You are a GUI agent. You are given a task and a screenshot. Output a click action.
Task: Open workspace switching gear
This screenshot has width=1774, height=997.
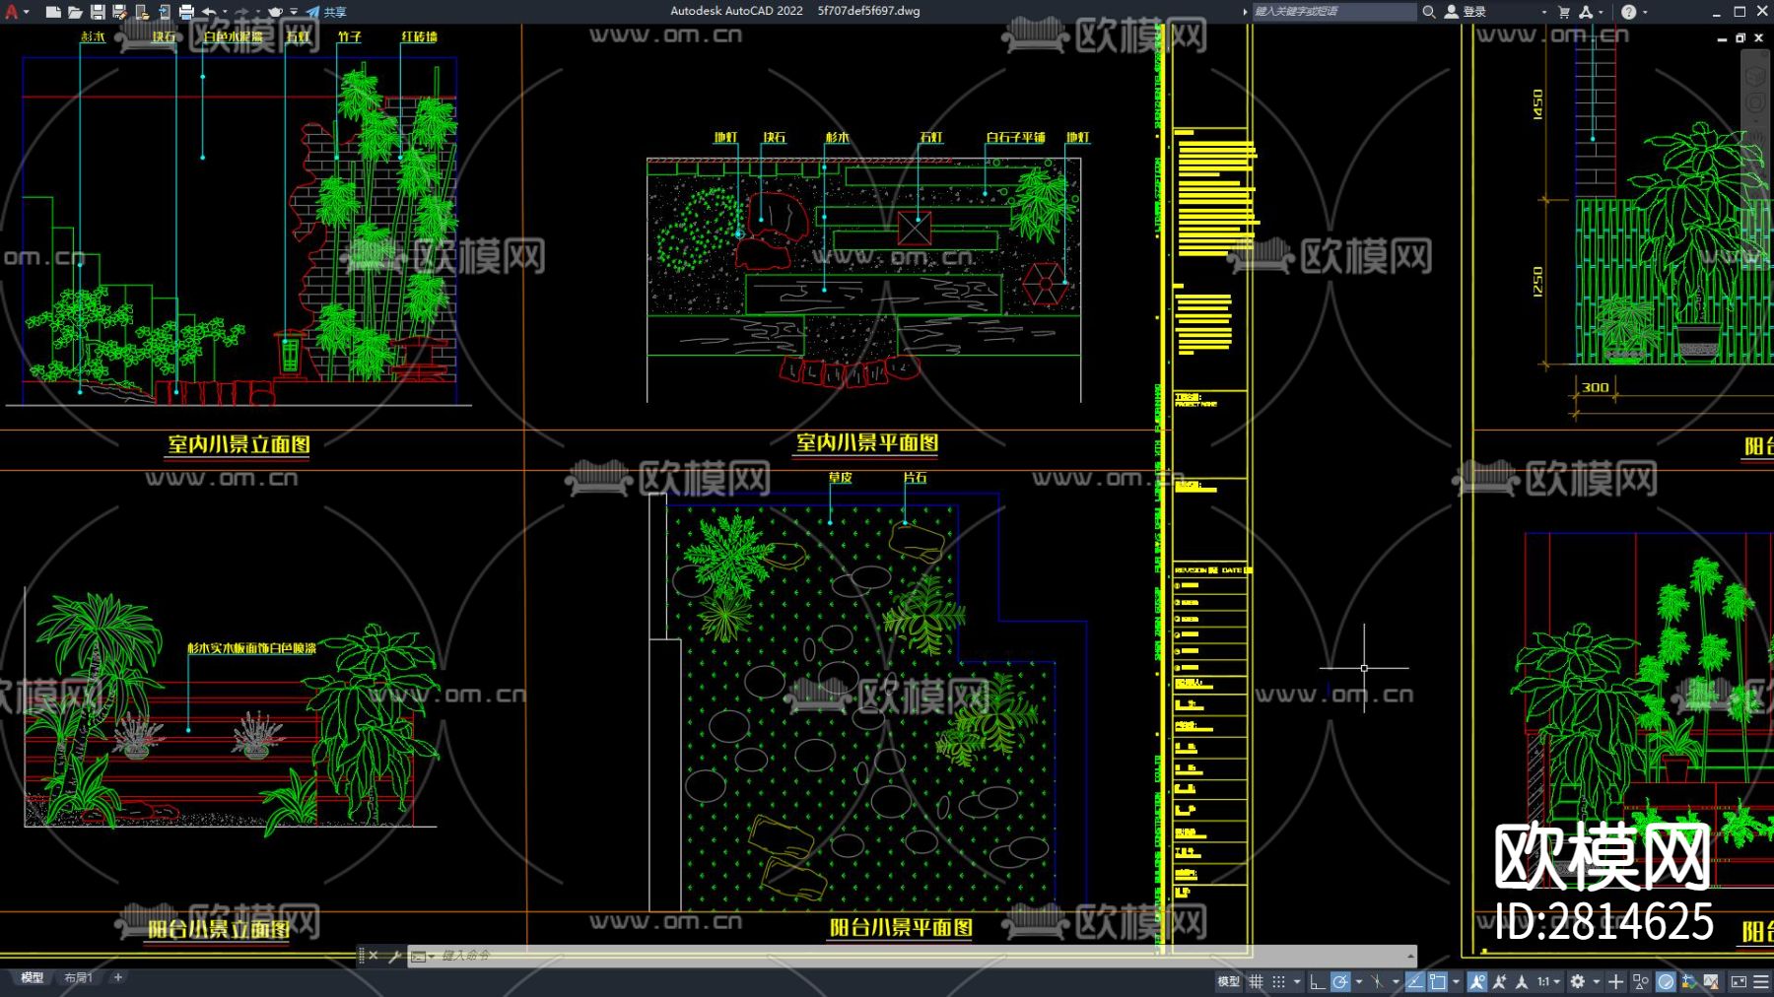[1578, 981]
